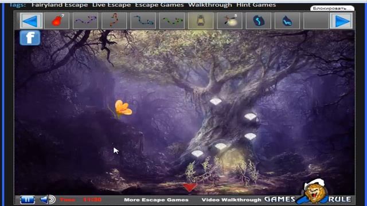This screenshot has width=367, height=206.
Task: Click the Блокировать button
Action: (x=332, y=9)
